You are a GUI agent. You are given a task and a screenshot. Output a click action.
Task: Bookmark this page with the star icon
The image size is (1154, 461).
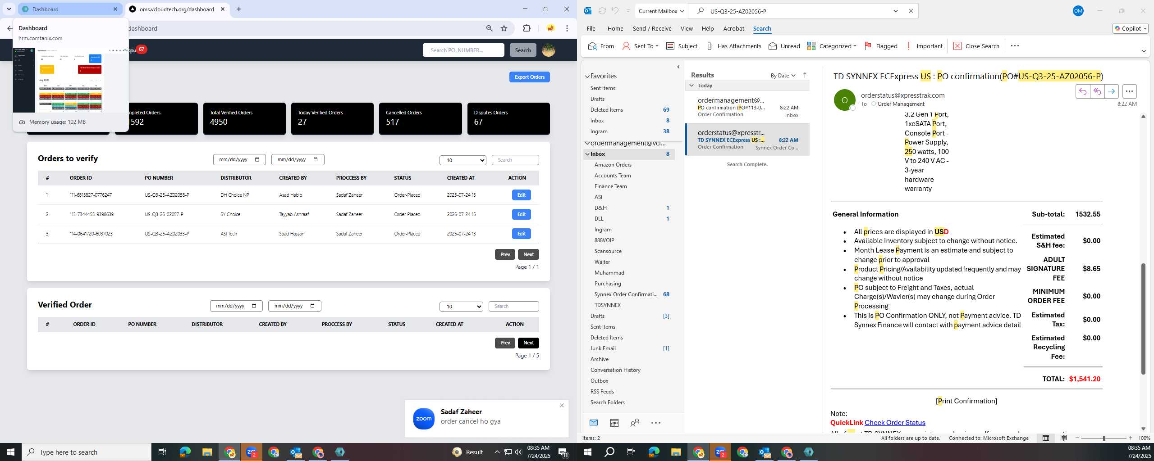(x=504, y=28)
